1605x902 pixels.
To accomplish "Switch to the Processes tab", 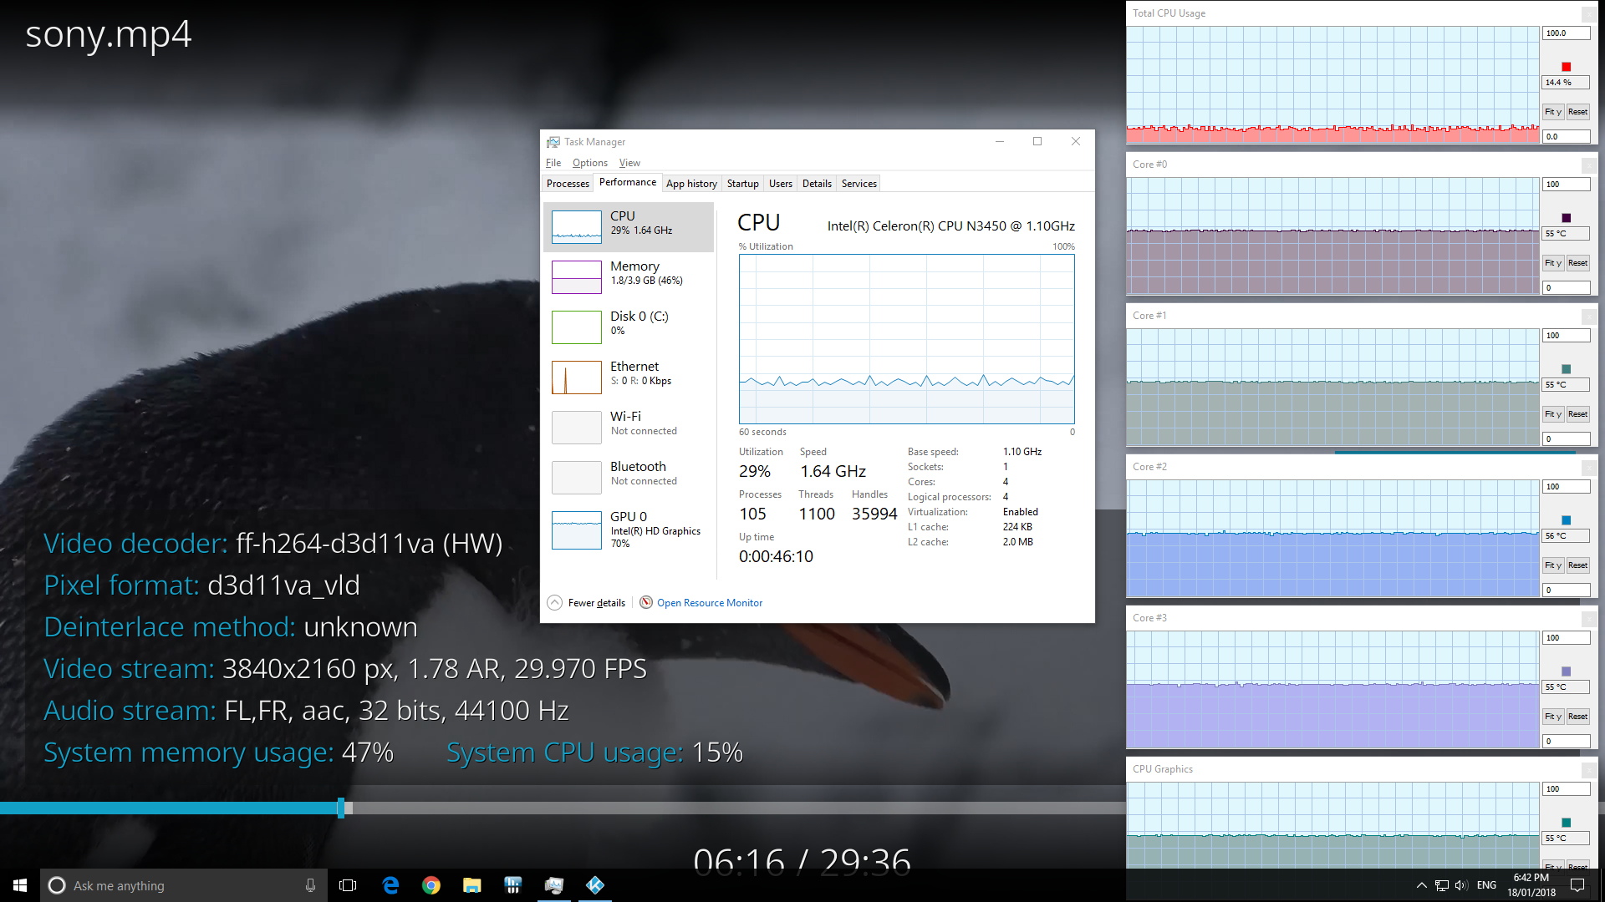I will coord(568,184).
